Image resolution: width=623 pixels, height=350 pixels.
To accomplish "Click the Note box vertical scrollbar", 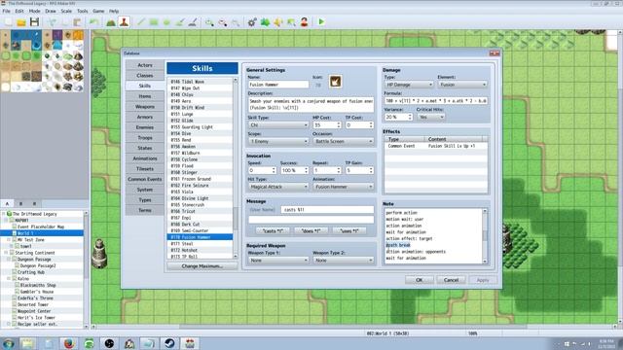I will [x=485, y=236].
